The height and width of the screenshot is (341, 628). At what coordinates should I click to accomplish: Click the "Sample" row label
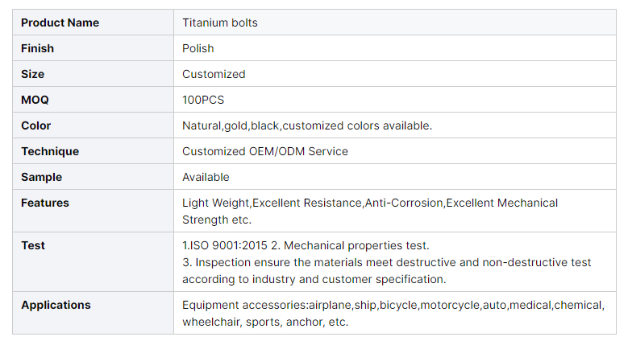click(42, 177)
